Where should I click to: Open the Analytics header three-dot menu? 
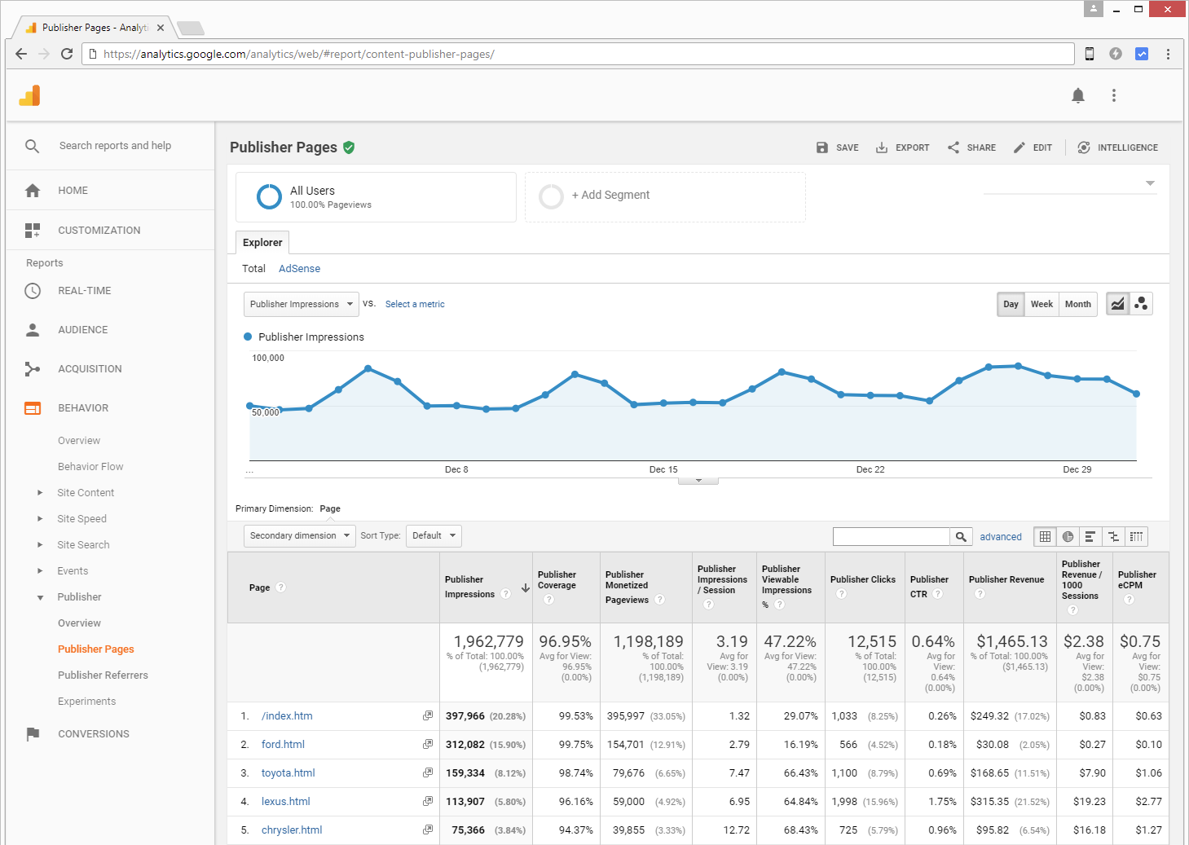coord(1114,95)
